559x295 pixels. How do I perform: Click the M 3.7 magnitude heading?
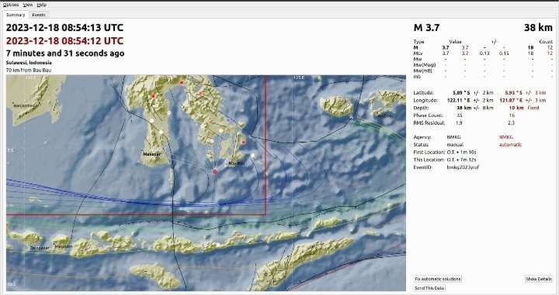tap(426, 28)
